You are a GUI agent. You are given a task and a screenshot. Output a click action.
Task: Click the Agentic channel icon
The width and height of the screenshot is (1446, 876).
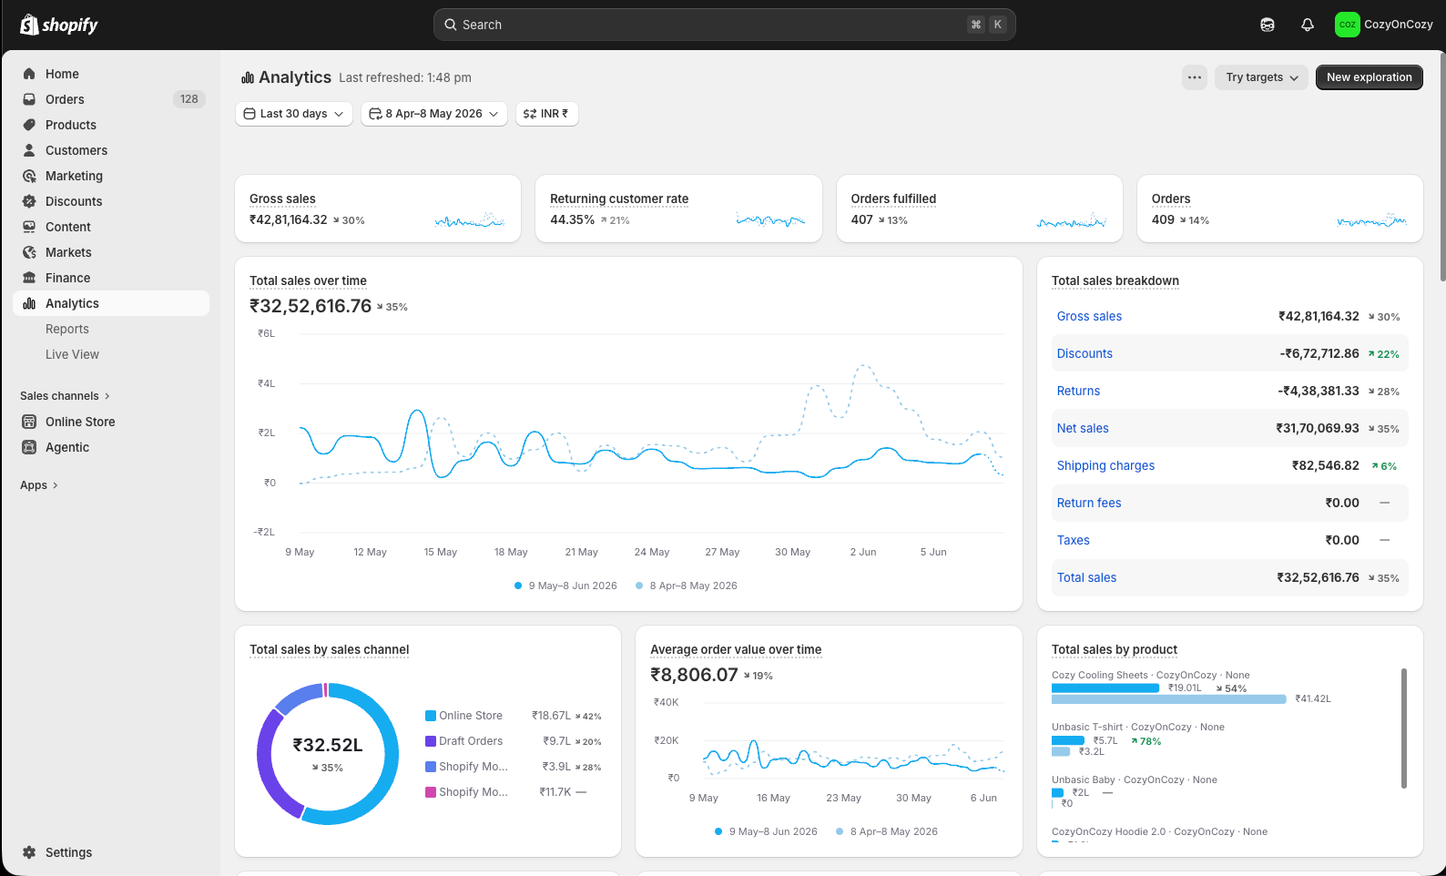pos(29,447)
